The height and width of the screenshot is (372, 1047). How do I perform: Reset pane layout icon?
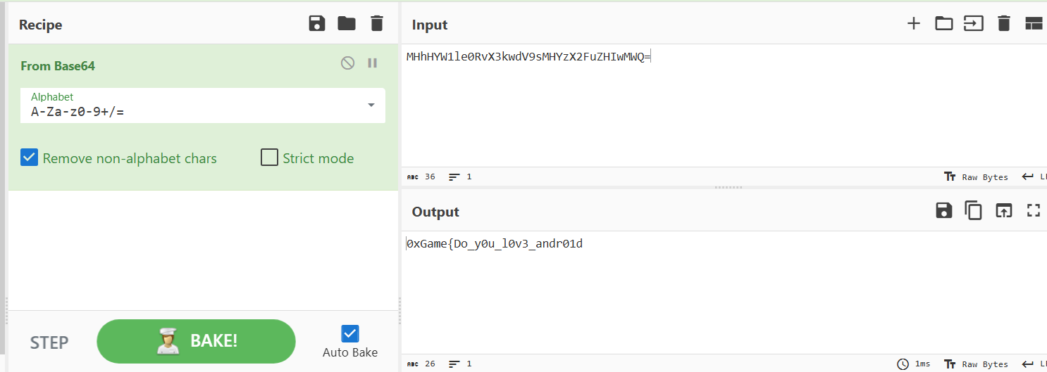pyautogui.click(x=1034, y=24)
